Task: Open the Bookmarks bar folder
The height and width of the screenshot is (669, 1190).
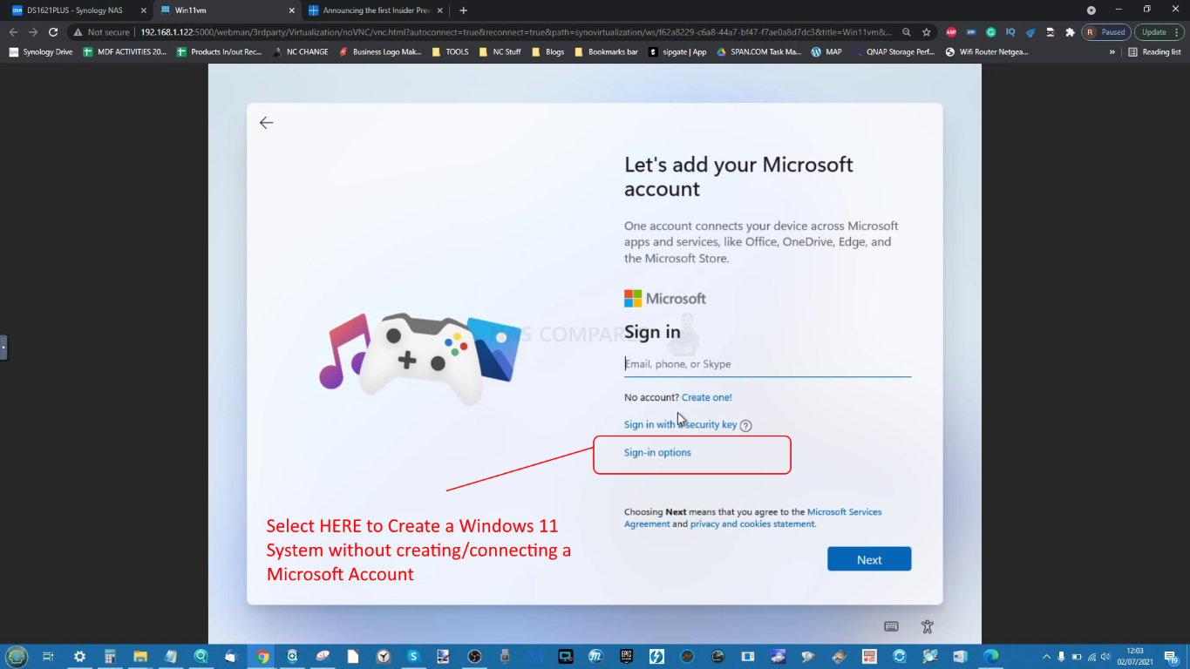Action: 606,52
